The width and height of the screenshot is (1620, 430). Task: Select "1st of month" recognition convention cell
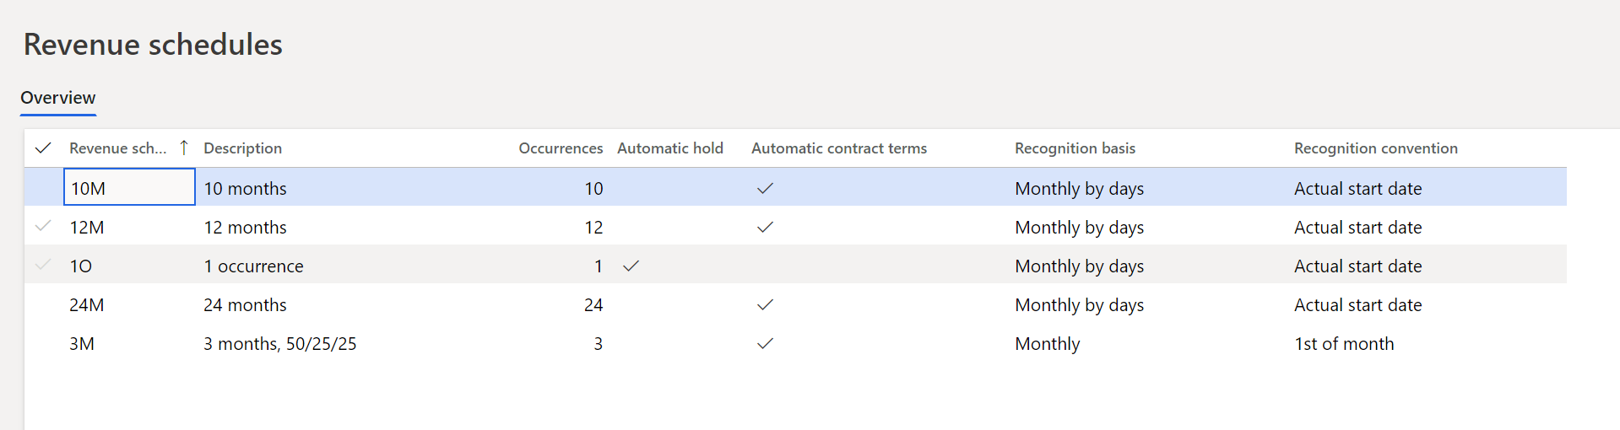tap(1344, 344)
